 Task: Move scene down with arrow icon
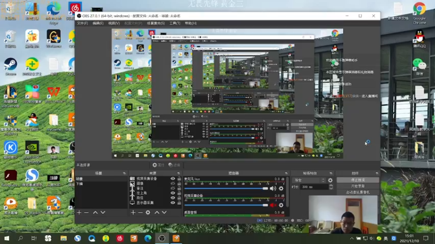tap(103, 213)
